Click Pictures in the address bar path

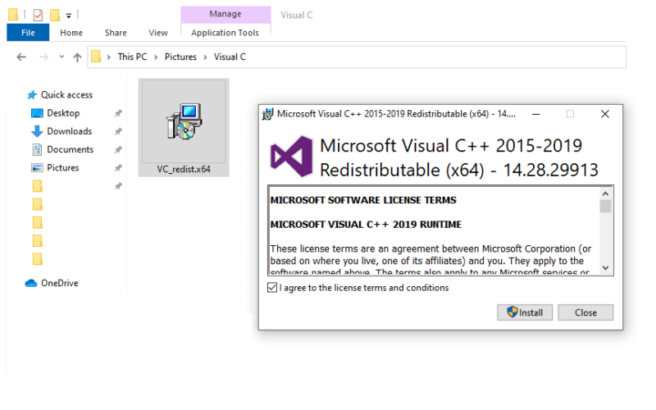(x=180, y=57)
